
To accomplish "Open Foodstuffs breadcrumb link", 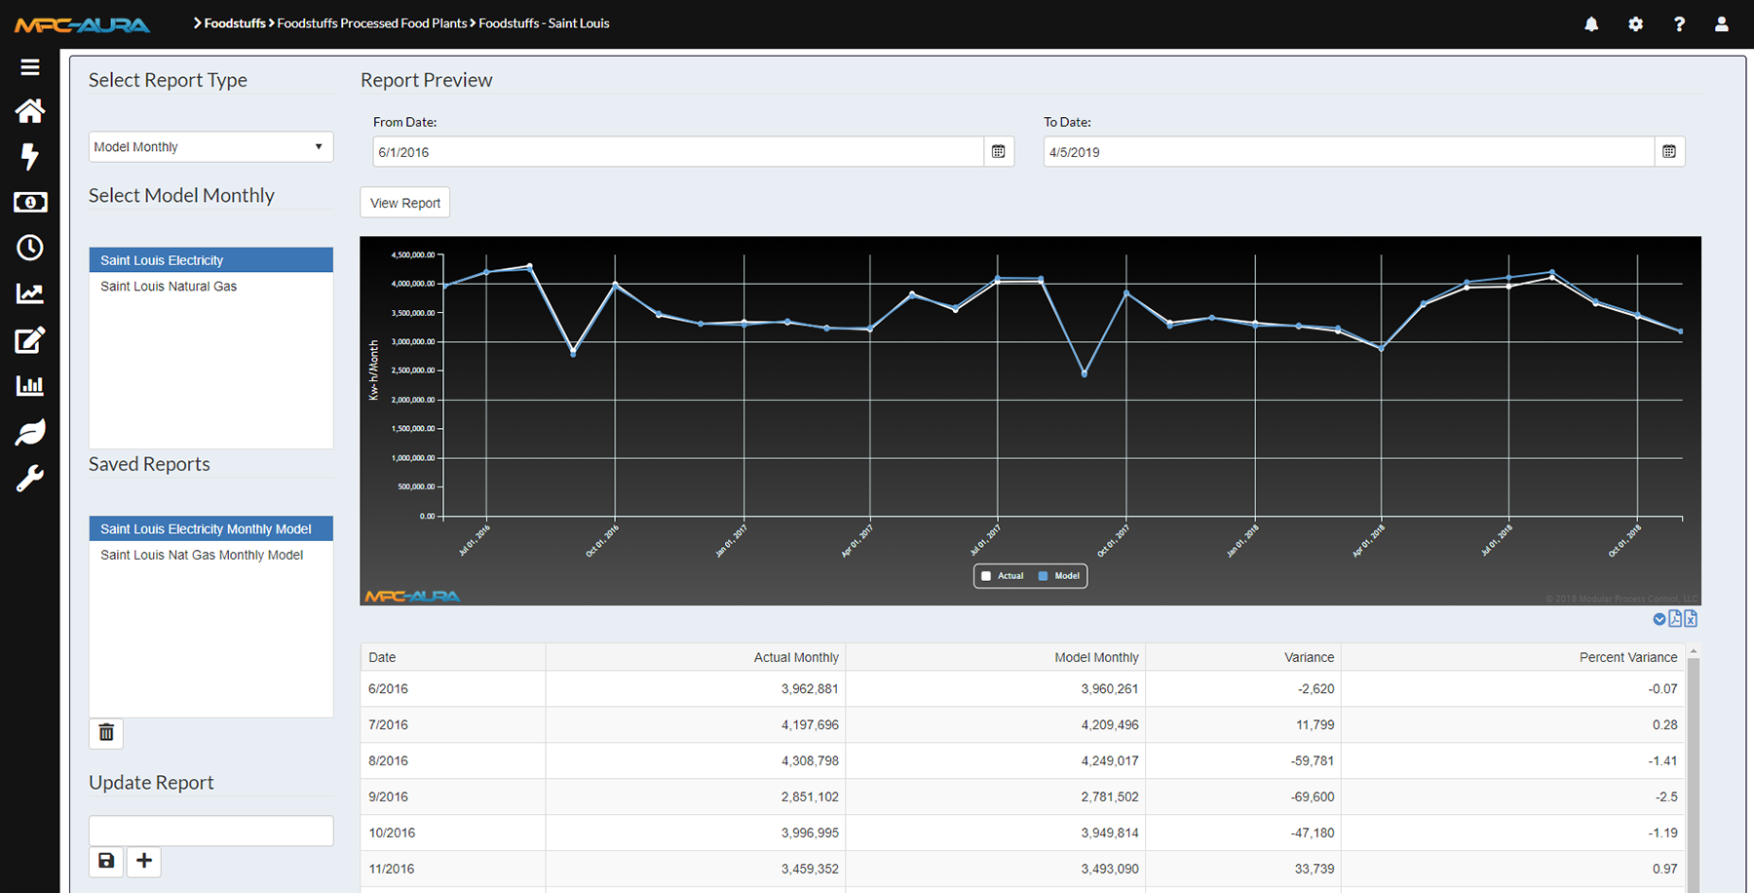I will [235, 23].
